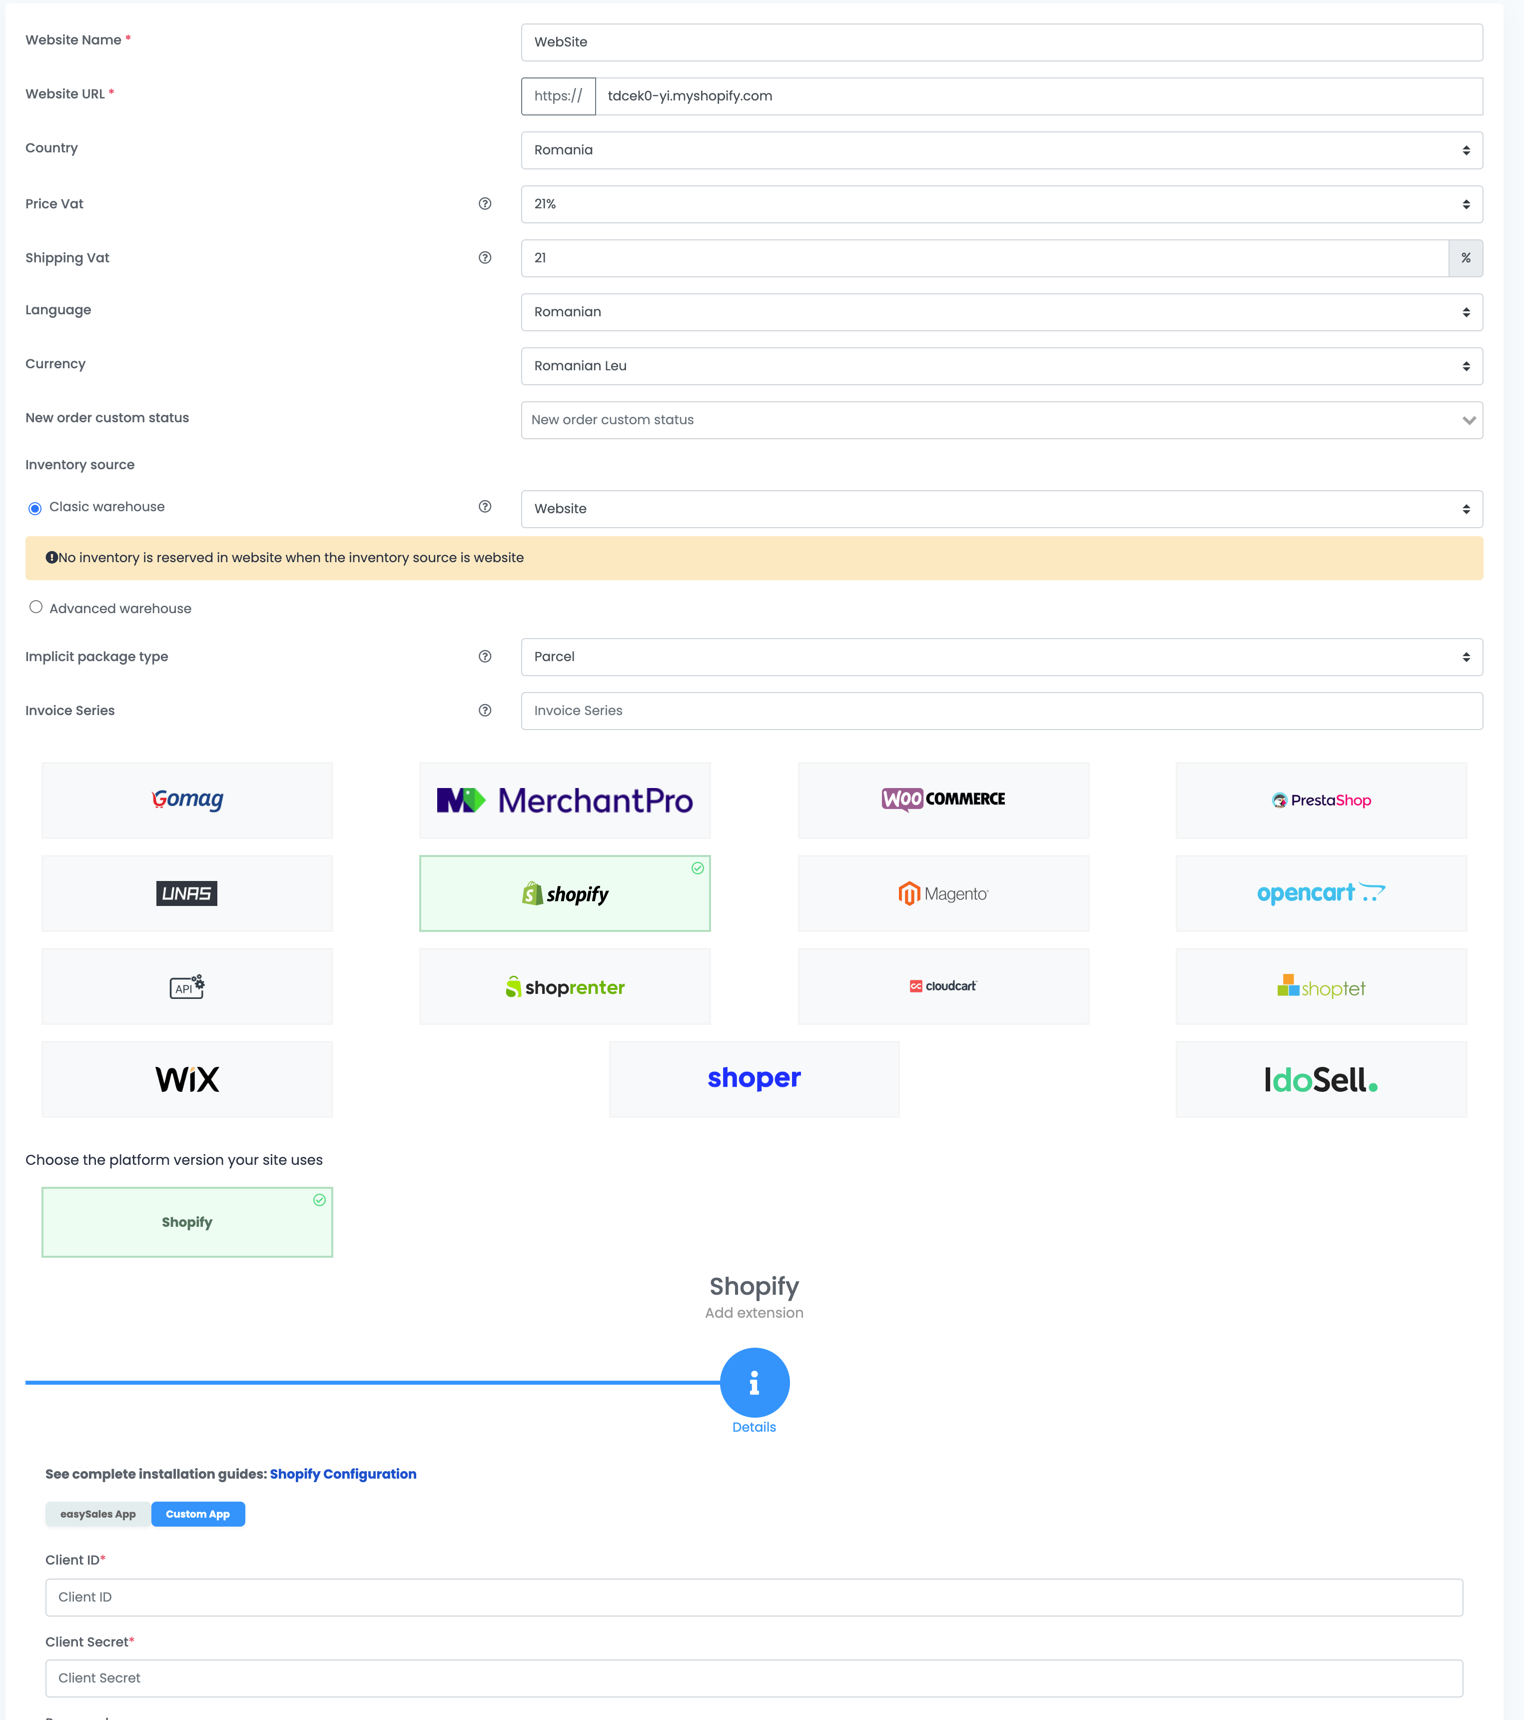The image size is (1524, 1720).
Task: Select the Clasic warehouse radio button
Action: click(35, 508)
